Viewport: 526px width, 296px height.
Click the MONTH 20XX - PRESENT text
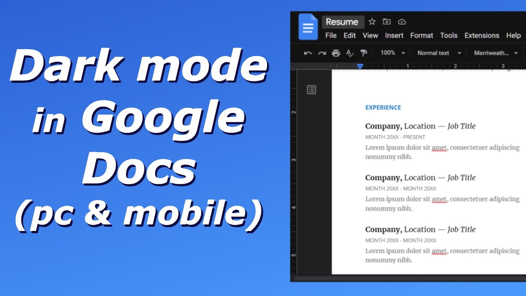click(x=395, y=137)
